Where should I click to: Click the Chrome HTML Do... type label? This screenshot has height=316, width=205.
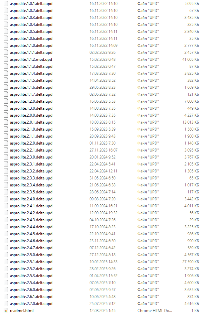(x=155, y=311)
